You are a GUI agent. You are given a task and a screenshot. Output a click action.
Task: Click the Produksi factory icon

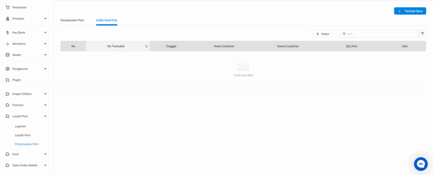pyautogui.click(x=8, y=19)
